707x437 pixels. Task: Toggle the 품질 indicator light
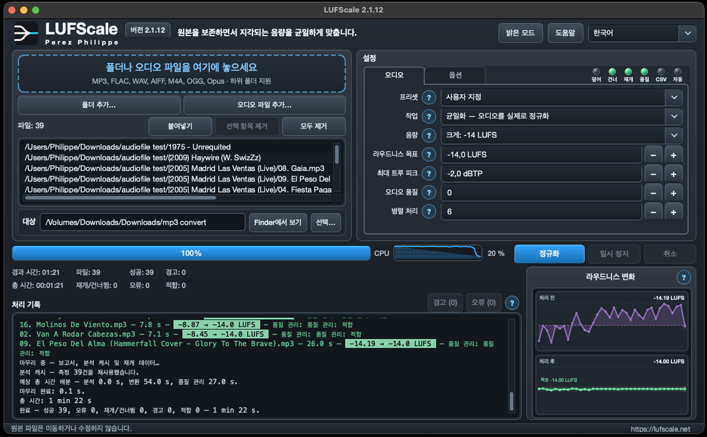[645, 72]
